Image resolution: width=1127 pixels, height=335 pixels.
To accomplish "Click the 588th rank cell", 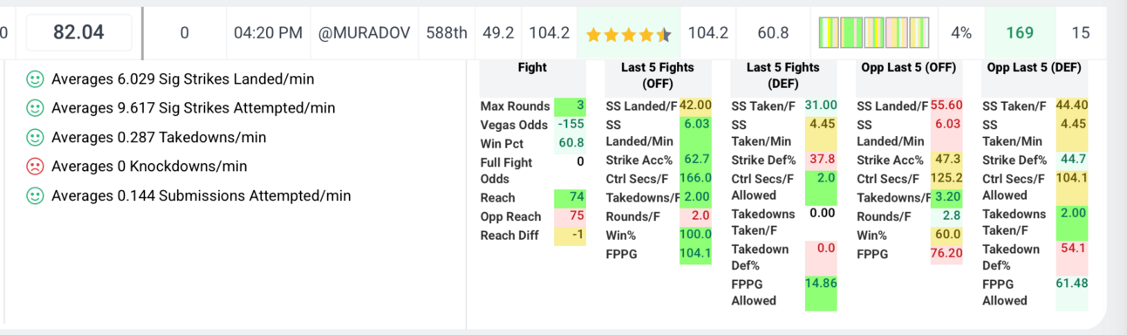I will pos(447,33).
